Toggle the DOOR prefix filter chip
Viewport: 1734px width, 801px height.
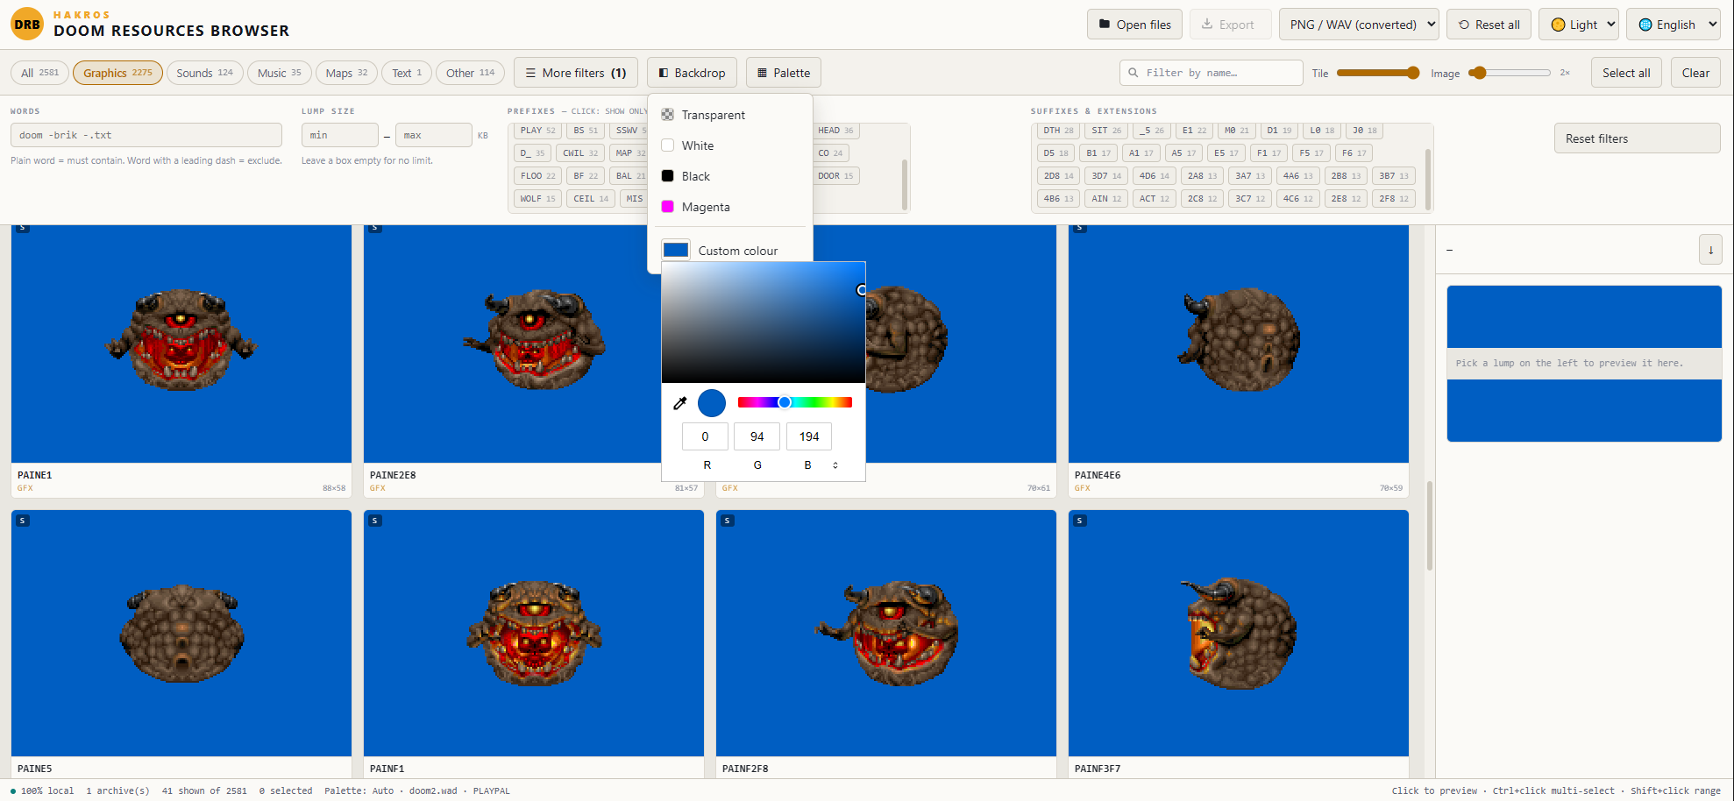coord(835,176)
